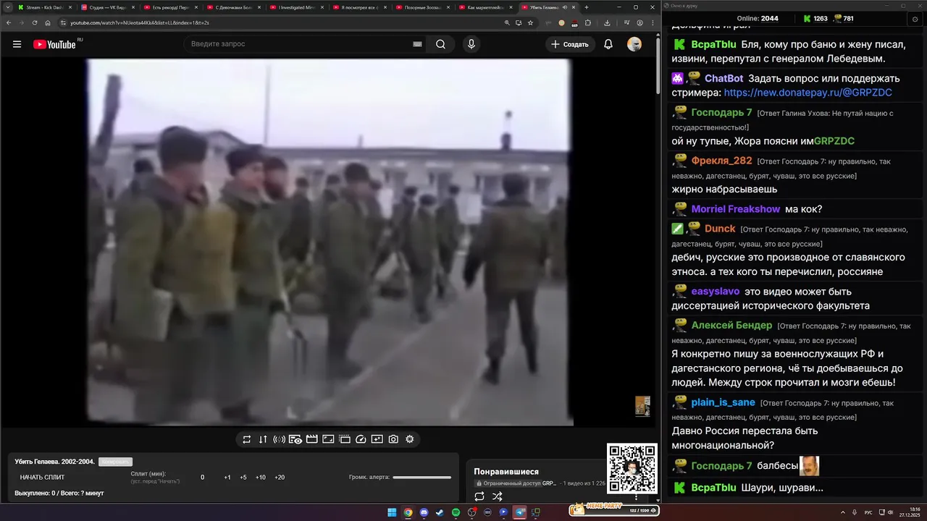Add +20 minutes to split
Viewport: 927px width, 521px height.
(x=280, y=478)
